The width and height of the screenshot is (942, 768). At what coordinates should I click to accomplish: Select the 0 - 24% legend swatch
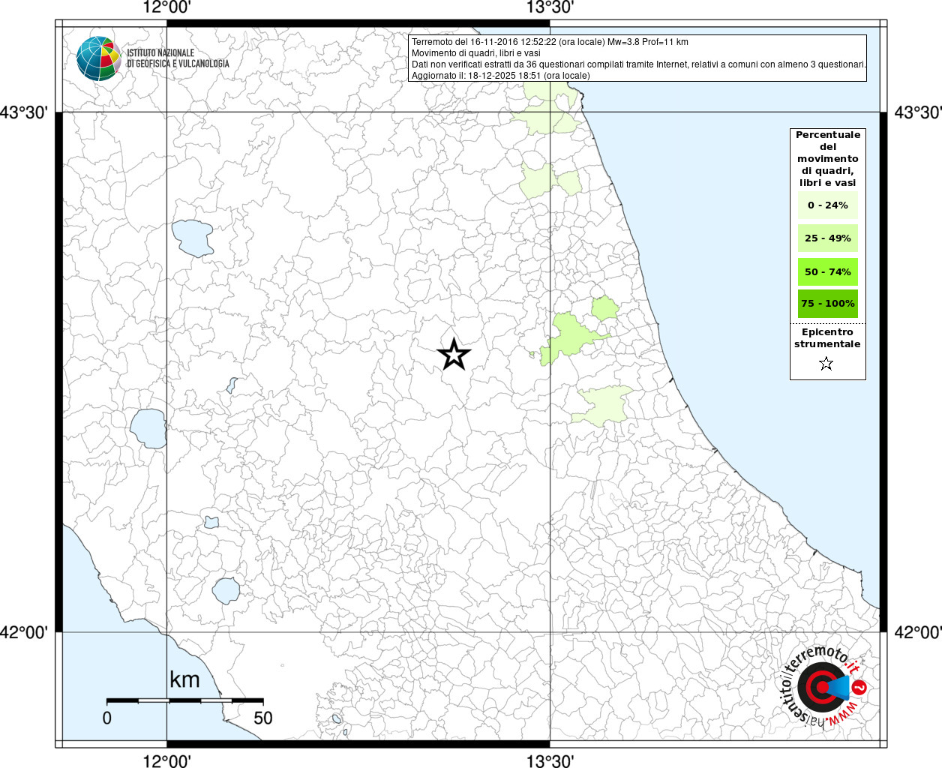tap(828, 205)
